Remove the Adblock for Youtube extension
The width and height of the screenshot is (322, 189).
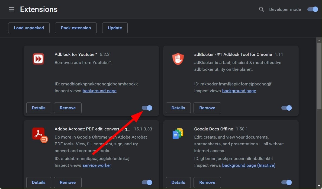[68, 108]
